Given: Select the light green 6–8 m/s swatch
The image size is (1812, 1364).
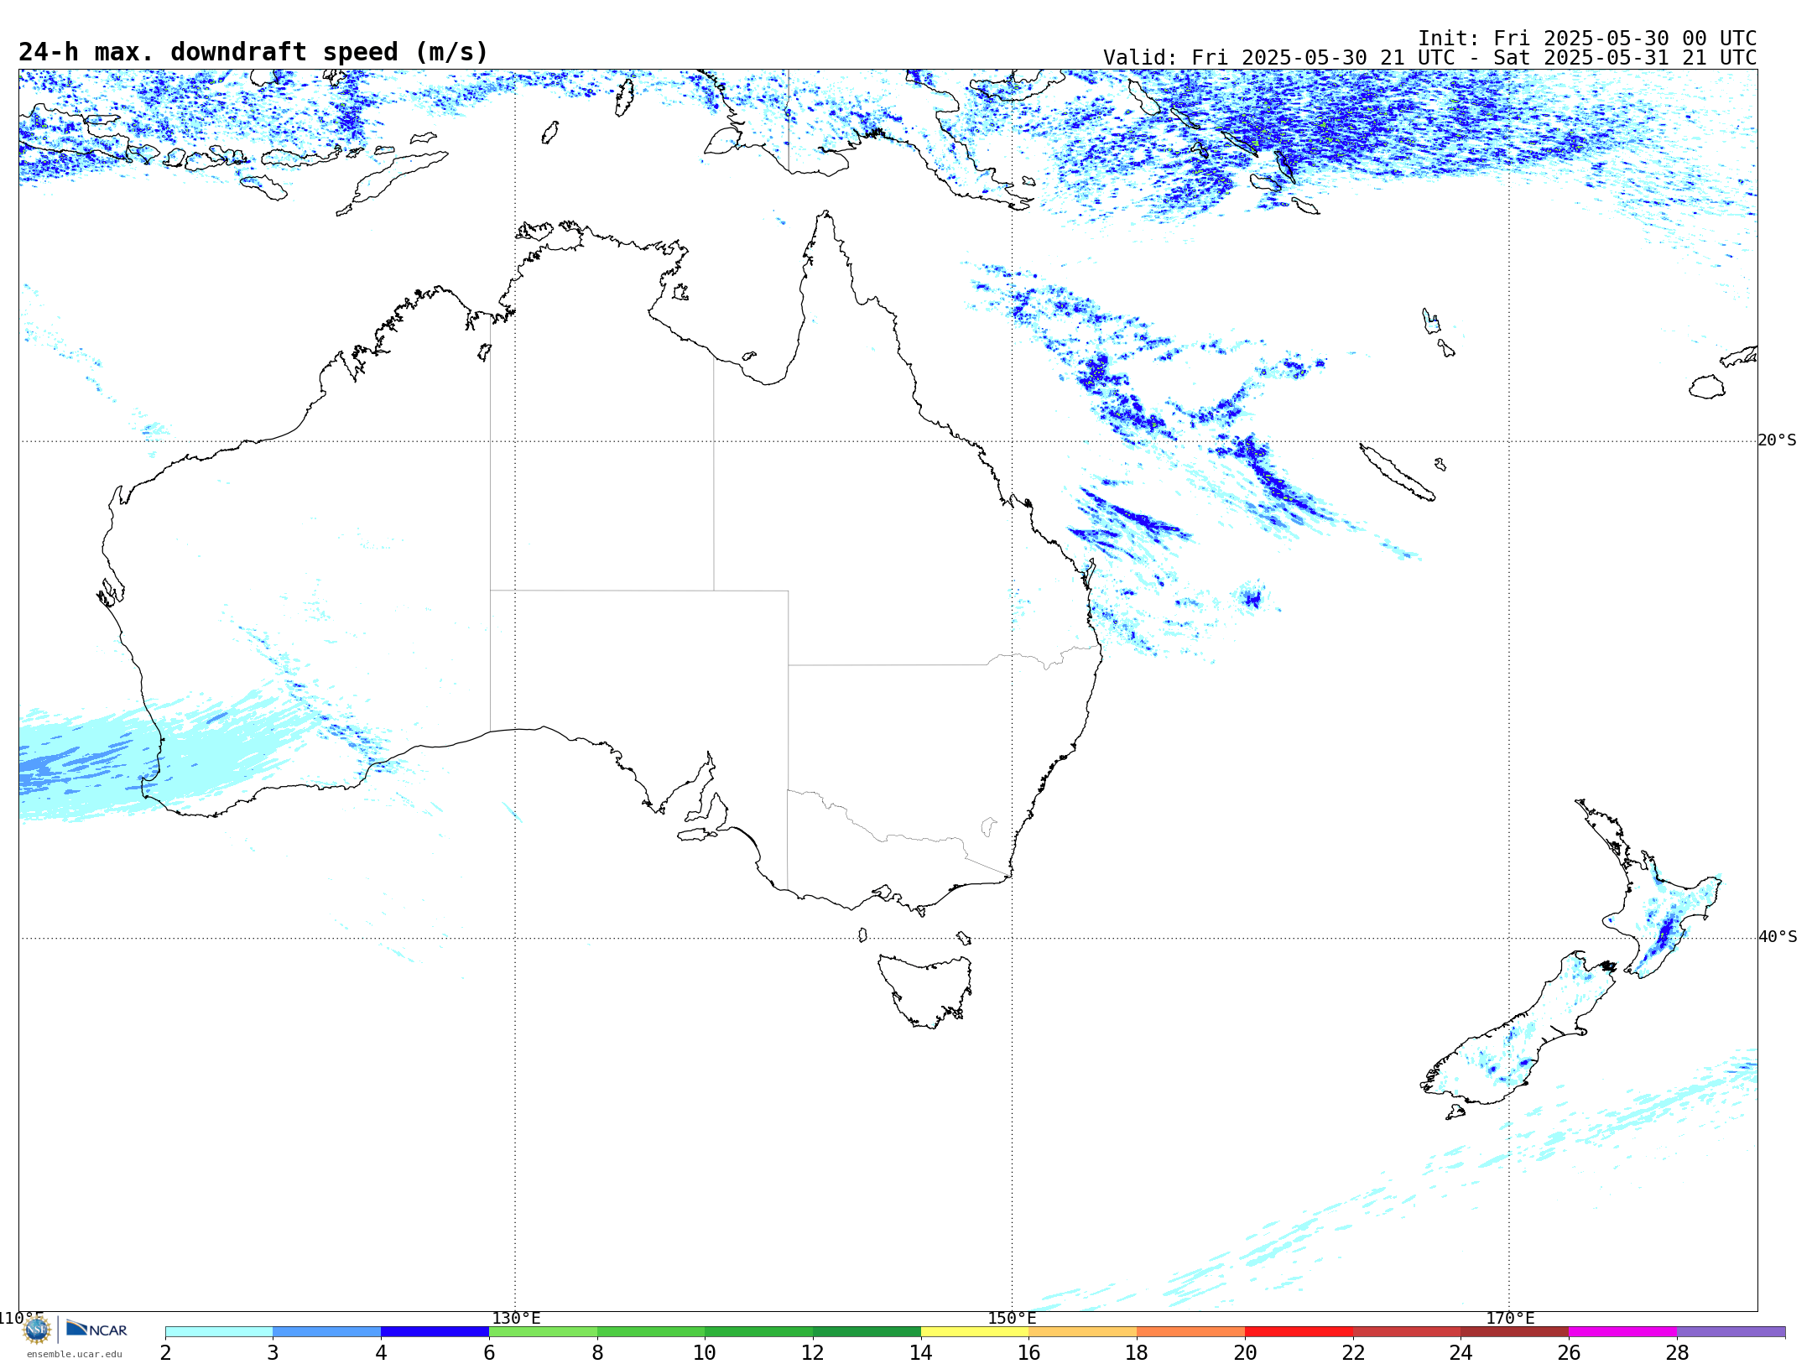Looking at the screenshot, I should pyautogui.click(x=544, y=1332).
